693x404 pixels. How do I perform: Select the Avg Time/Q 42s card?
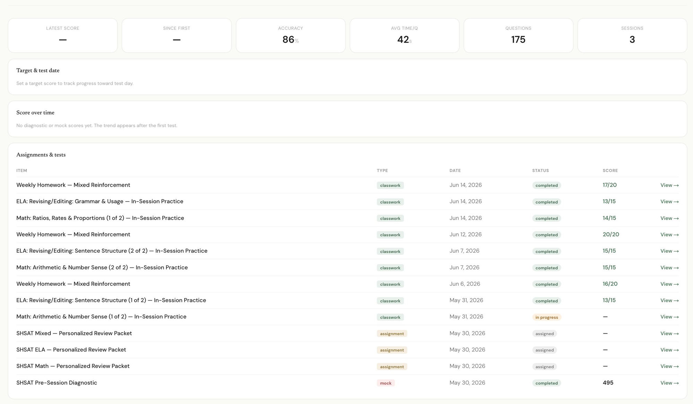coord(405,36)
